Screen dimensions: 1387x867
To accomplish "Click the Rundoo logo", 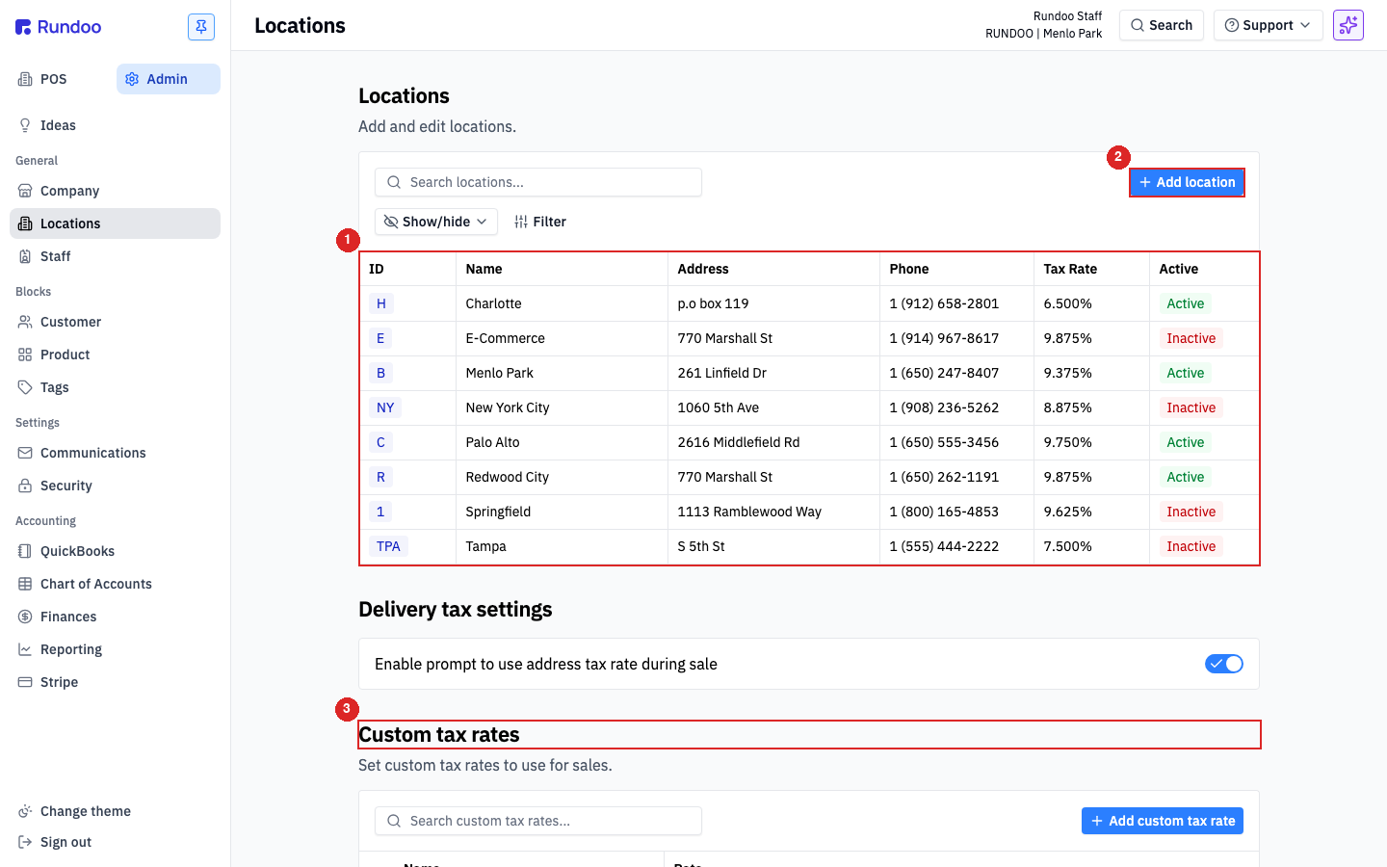I will coord(58,27).
